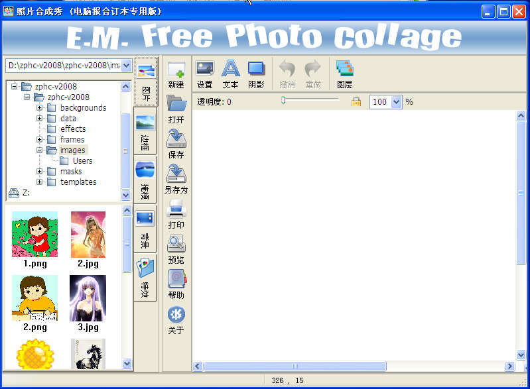The image size is (530, 389).
Task: Select thumbnail 2.png
Action: pos(34,298)
